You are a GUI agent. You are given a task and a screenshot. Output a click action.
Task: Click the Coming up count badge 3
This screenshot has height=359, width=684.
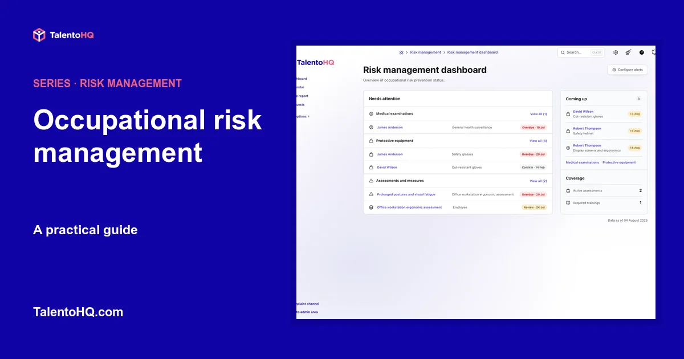click(638, 99)
